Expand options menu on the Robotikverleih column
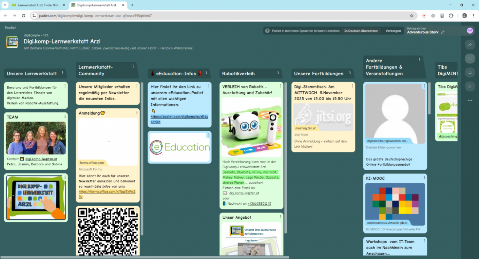This screenshot has width=479, height=259. [x=278, y=73]
